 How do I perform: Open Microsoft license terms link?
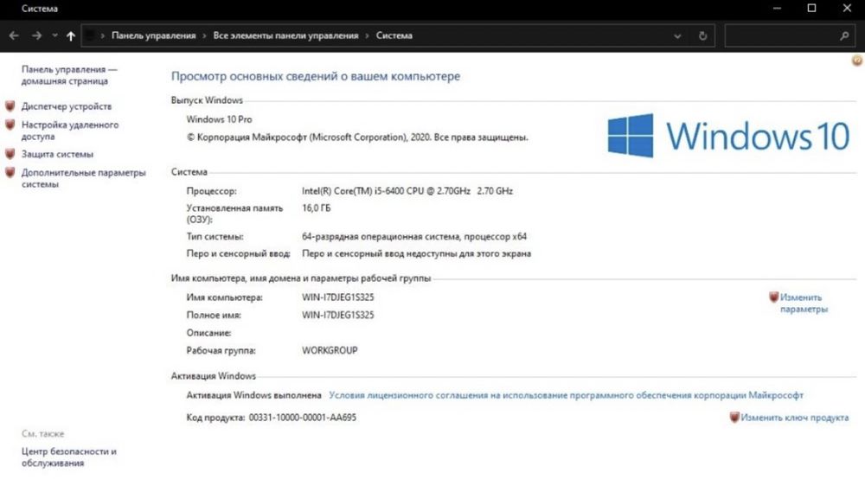(566, 395)
